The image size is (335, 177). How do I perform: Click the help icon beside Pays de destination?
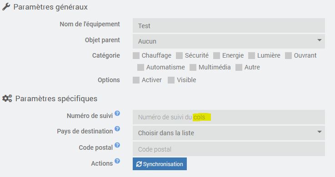coord(117,128)
